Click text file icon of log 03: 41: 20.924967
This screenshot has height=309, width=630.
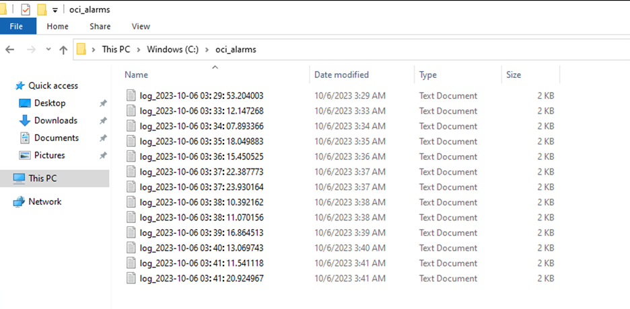[x=131, y=278]
